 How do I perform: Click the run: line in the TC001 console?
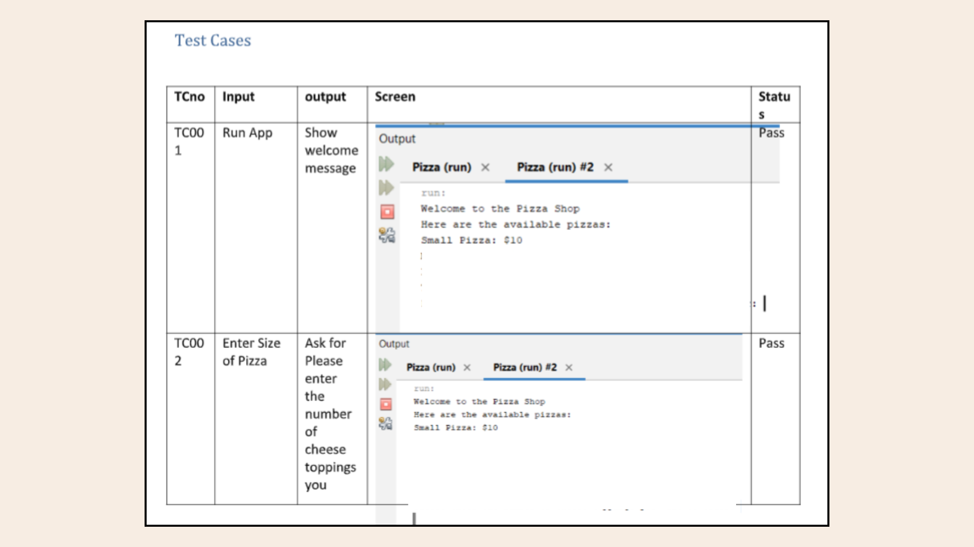coord(433,193)
